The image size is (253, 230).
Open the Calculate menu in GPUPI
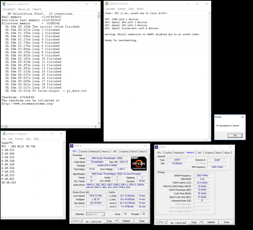[x=110, y=9]
